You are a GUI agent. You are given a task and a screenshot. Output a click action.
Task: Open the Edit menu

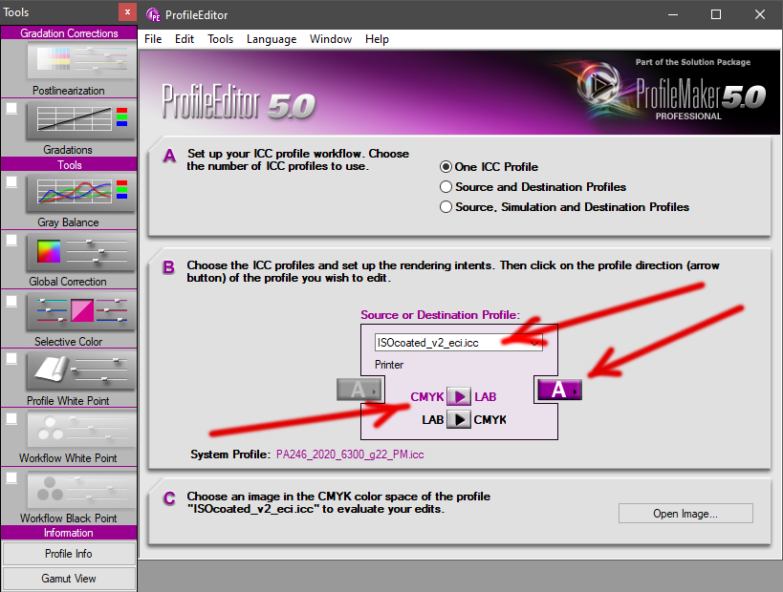click(x=185, y=39)
